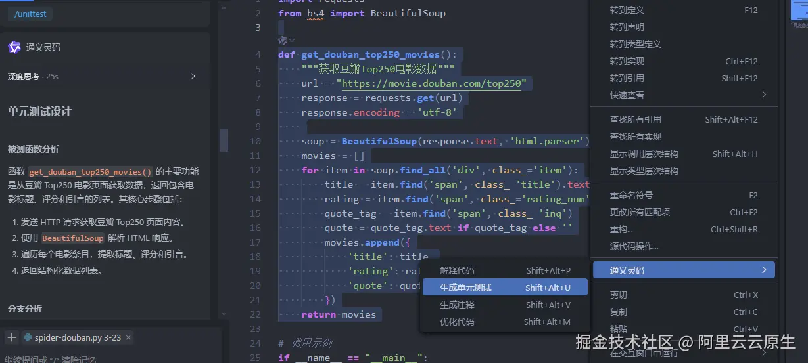Click the plus add-context icon
Screen dimensions: 808x363
pos(11,337)
